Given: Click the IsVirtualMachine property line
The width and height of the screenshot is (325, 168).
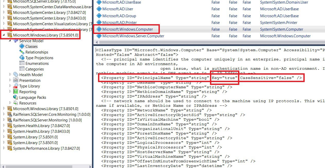Looking at the screenshot, I should 160,120.
